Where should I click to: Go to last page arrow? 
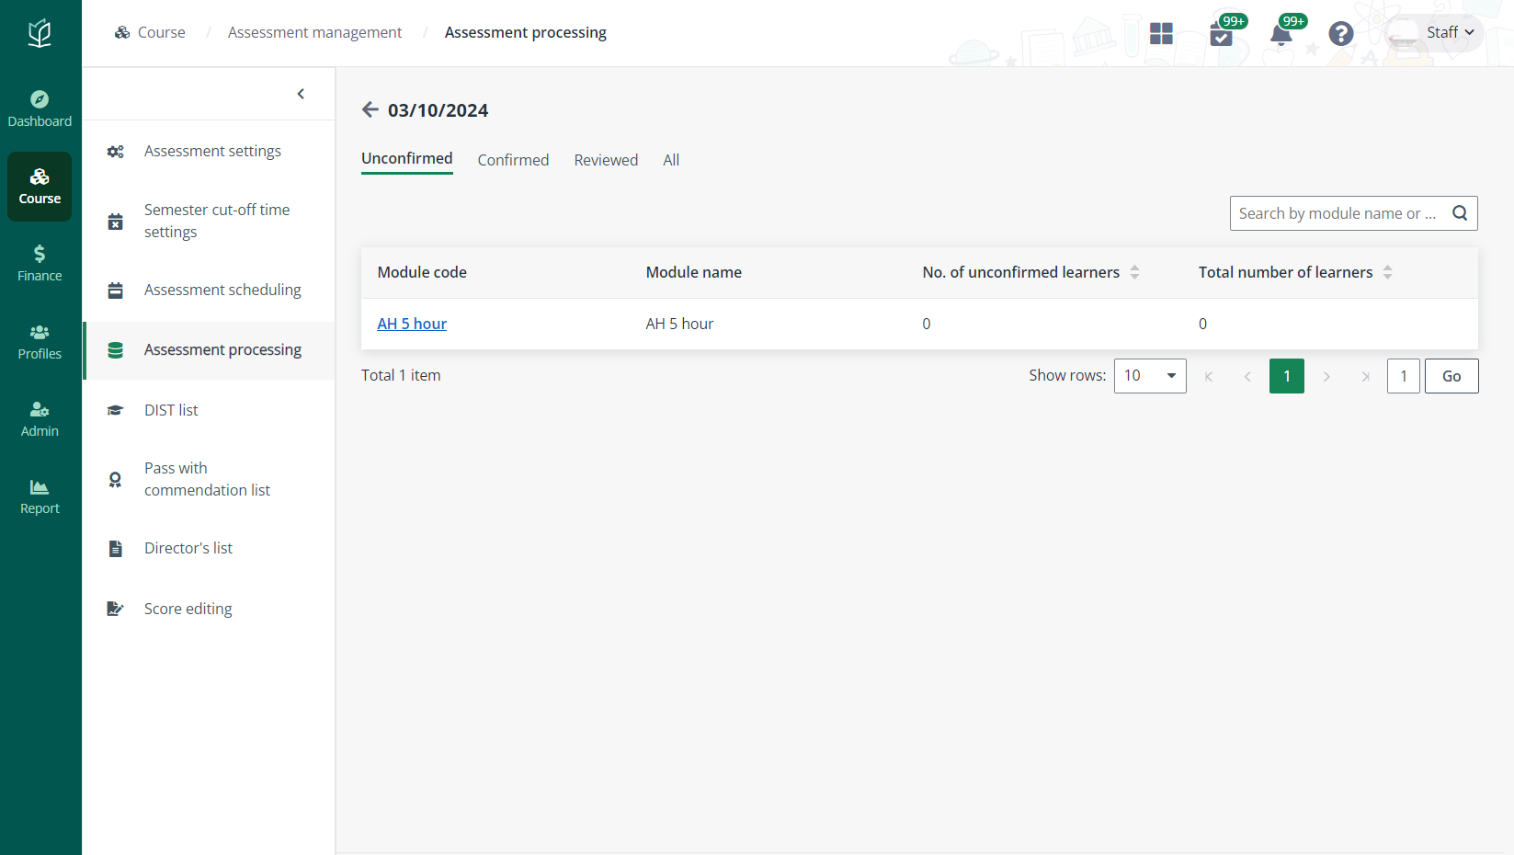click(x=1365, y=376)
